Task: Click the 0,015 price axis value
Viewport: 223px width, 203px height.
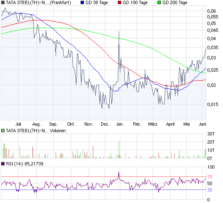Action: click(x=213, y=104)
